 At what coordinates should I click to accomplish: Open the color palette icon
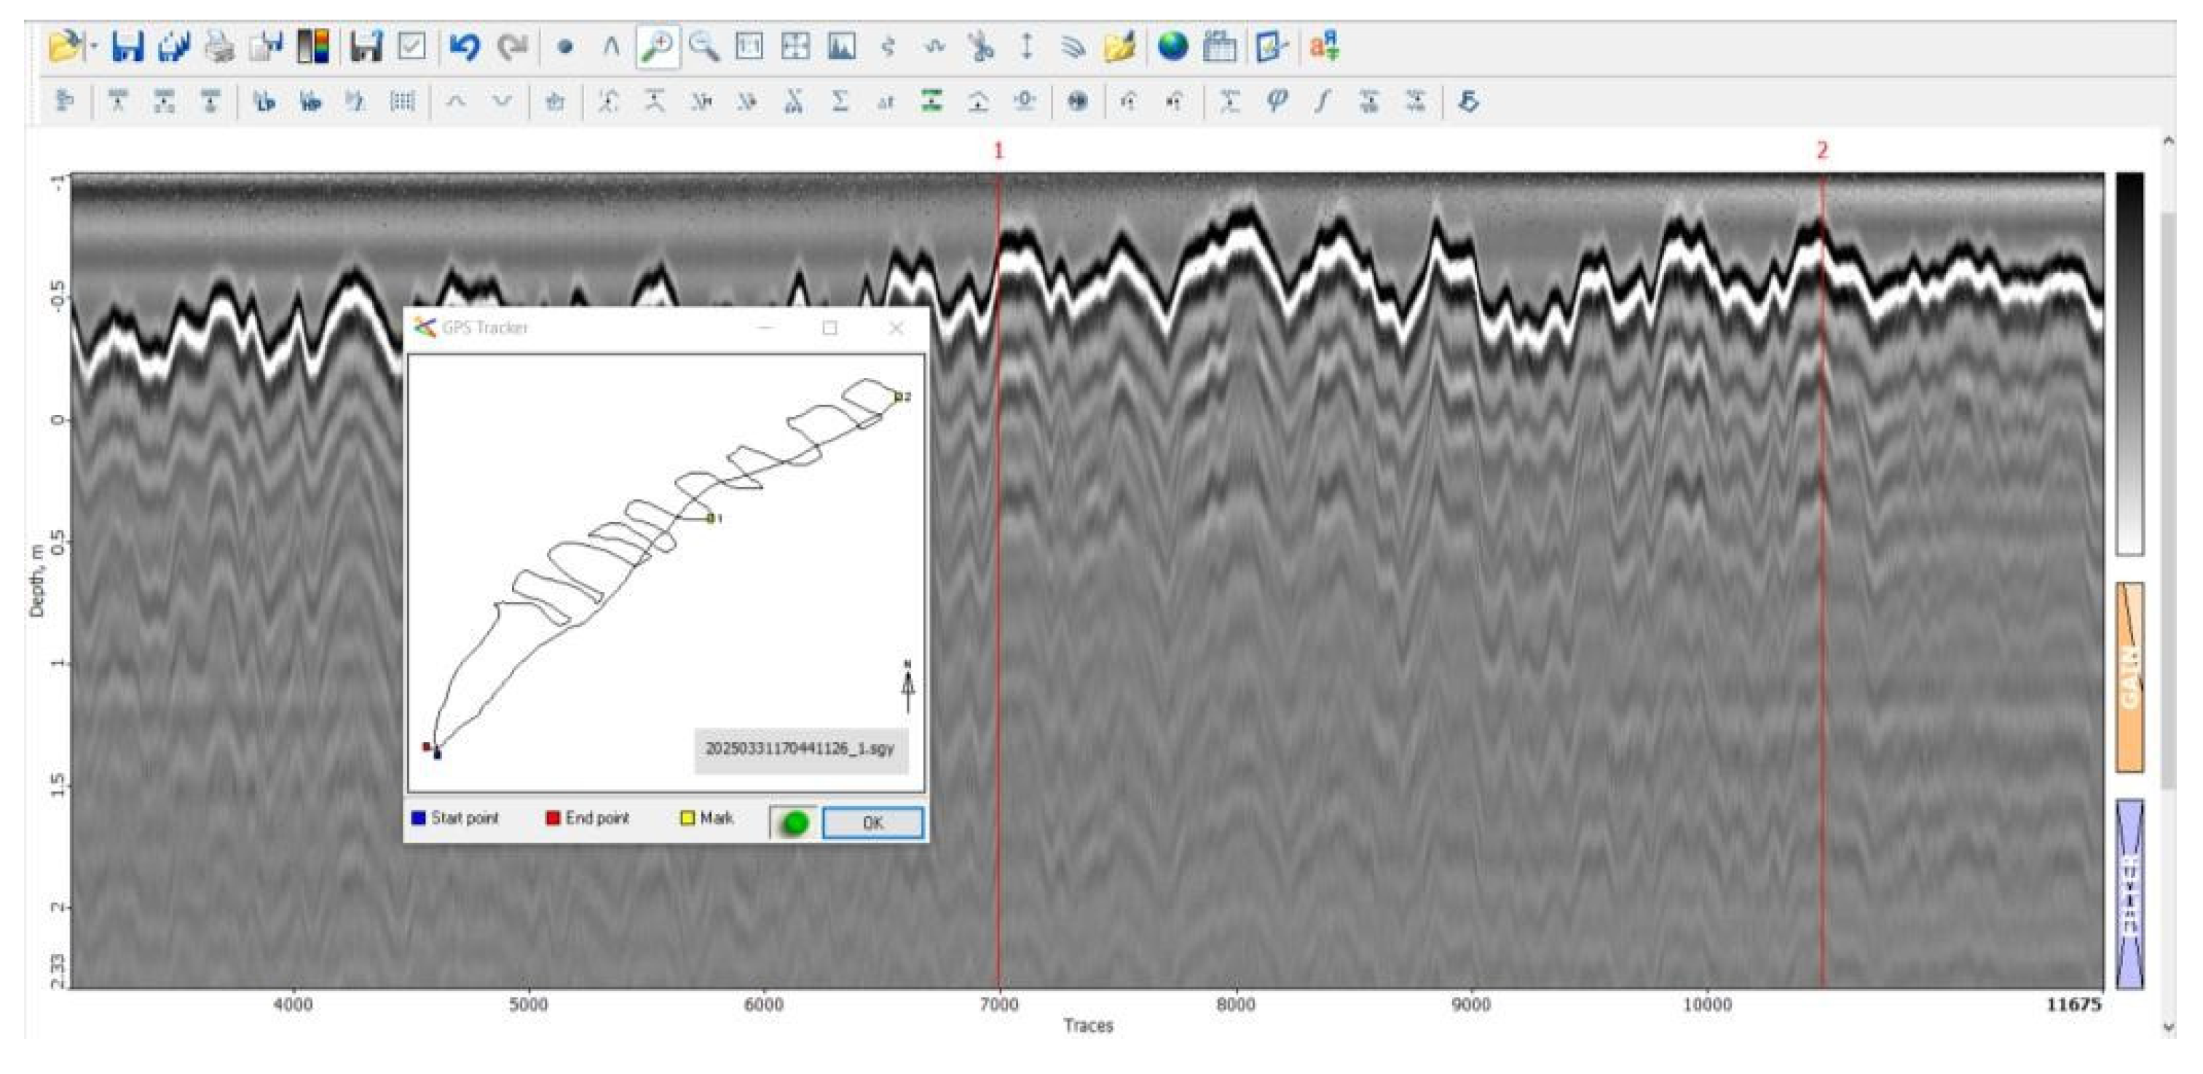coord(312,46)
